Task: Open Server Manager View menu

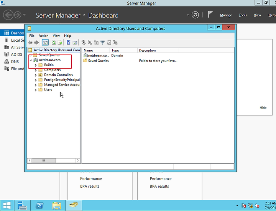Action: [257, 15]
